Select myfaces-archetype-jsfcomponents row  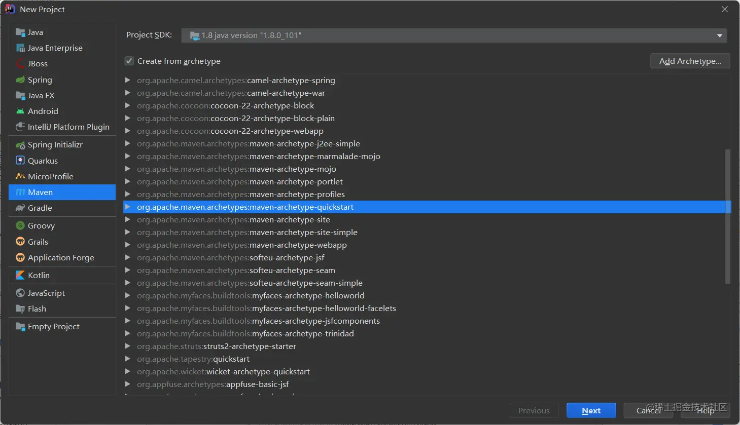(x=427, y=321)
